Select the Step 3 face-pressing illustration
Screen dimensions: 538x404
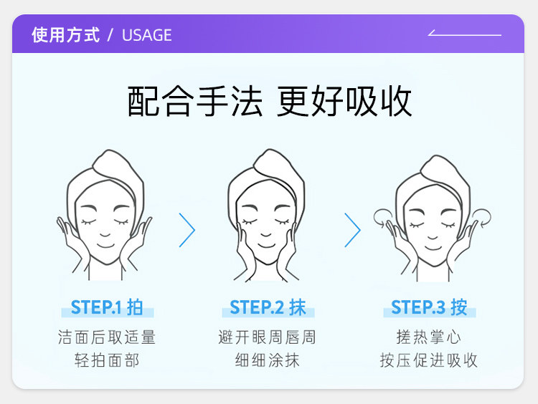(432, 218)
